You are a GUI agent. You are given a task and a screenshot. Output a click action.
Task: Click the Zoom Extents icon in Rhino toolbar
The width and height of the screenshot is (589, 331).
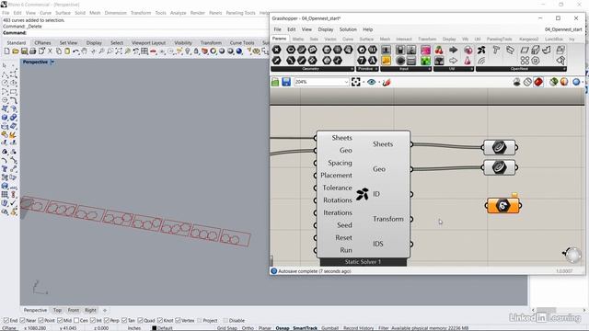(x=119, y=51)
